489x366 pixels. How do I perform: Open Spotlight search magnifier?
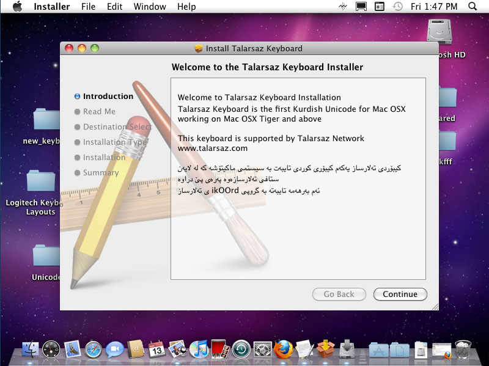472,6
